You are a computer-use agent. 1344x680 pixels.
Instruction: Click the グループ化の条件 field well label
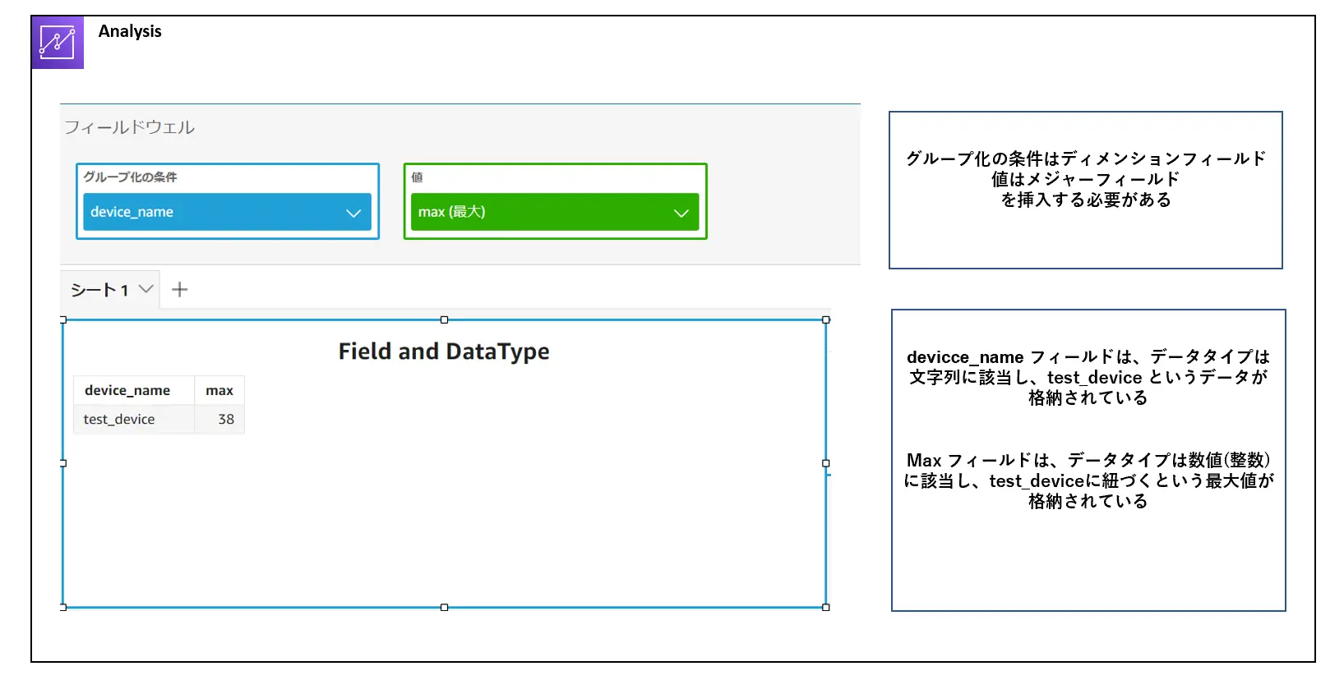[x=130, y=177]
